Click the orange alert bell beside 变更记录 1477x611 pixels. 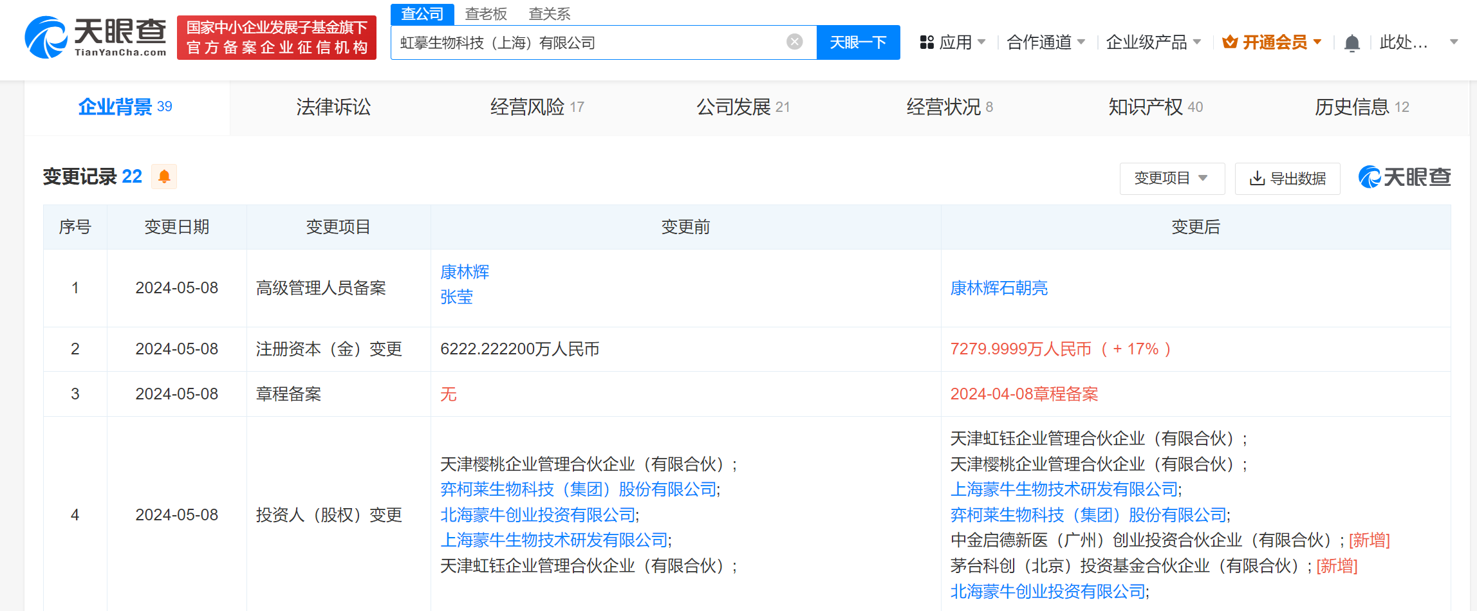tap(164, 176)
